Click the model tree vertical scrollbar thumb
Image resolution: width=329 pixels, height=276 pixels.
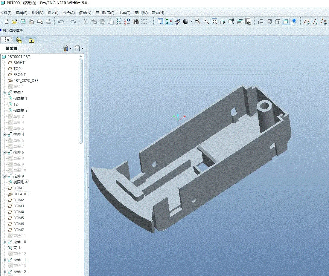(81, 101)
